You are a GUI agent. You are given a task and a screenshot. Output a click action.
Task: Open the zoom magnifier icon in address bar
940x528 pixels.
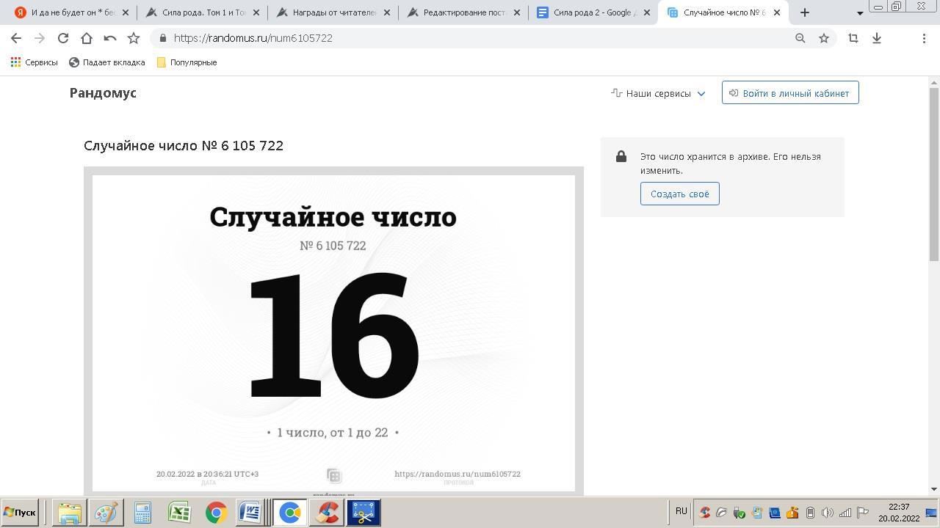tap(800, 38)
